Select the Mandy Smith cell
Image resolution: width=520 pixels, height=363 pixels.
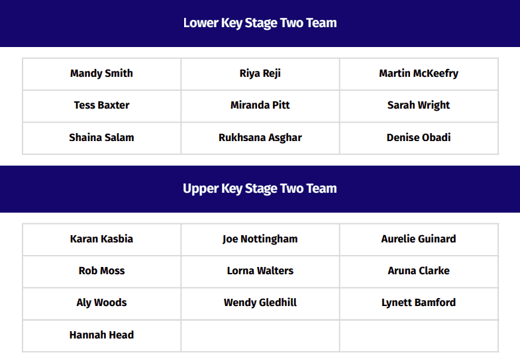click(101, 74)
